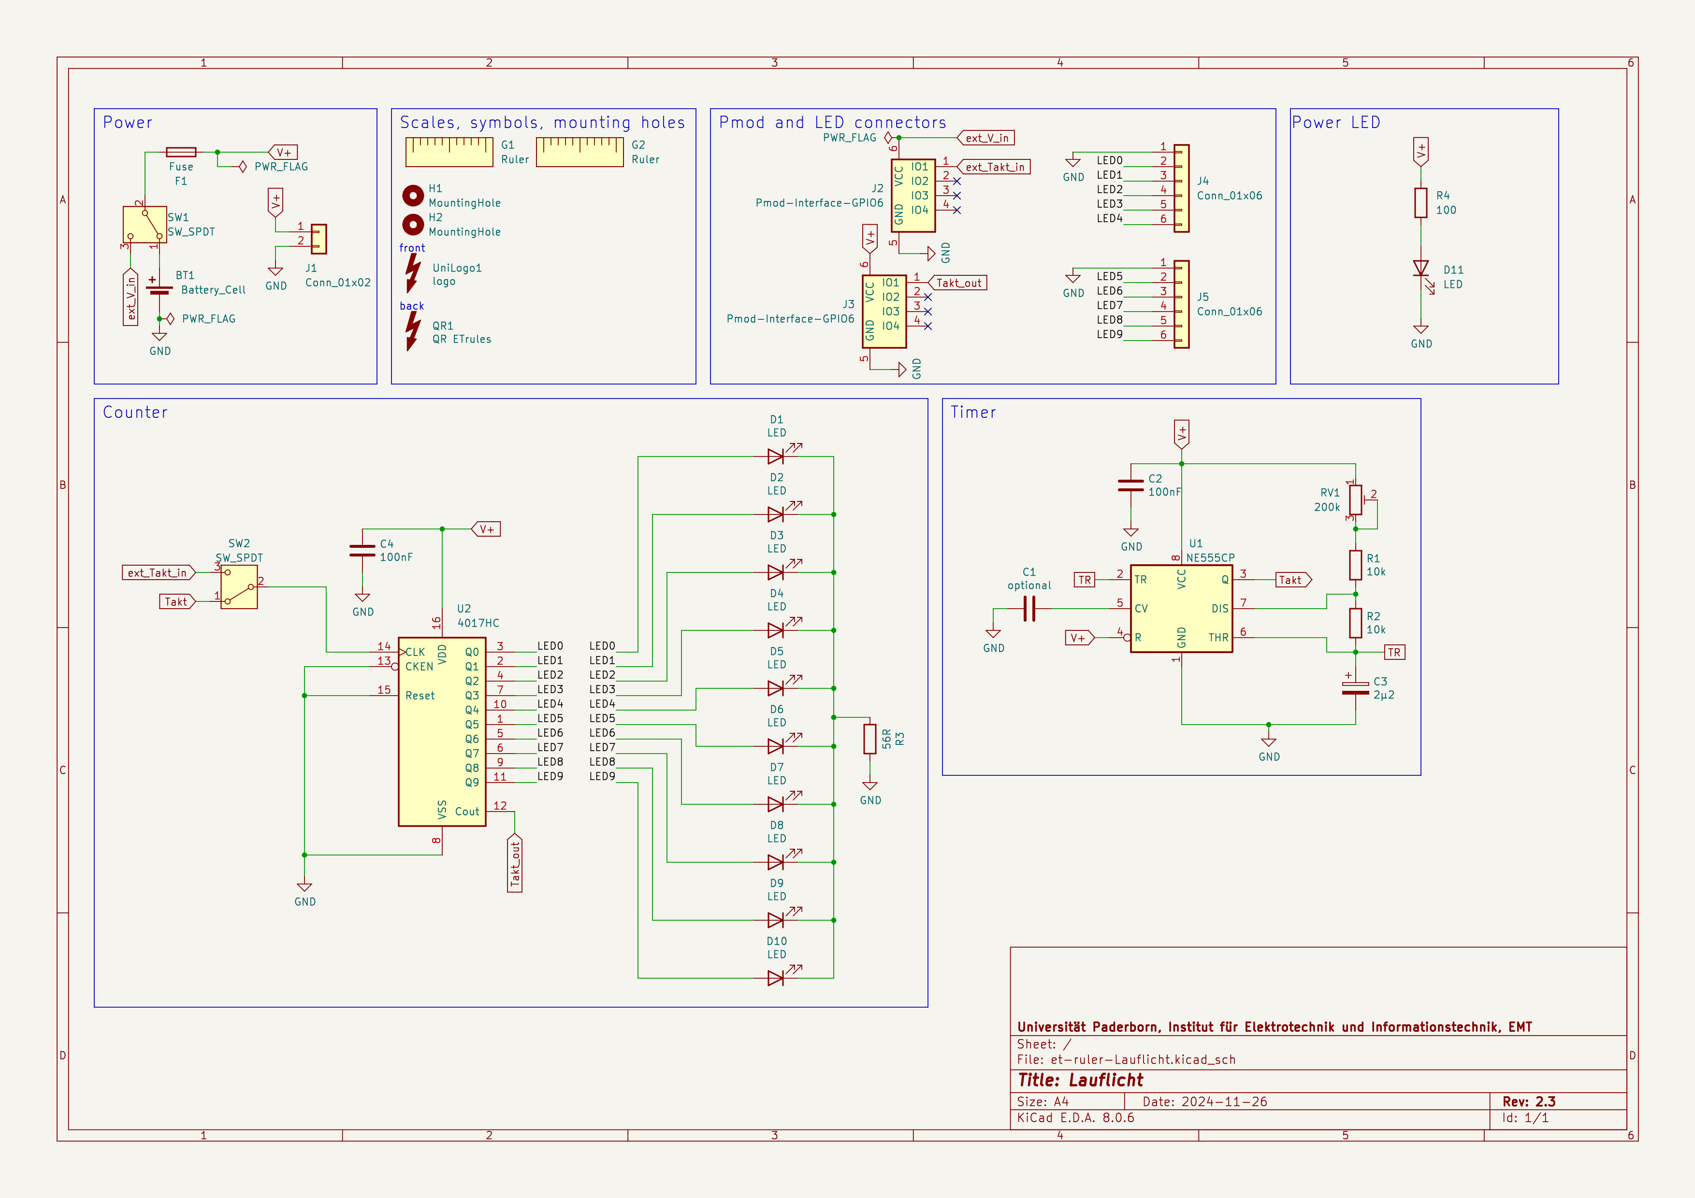Click capacitor C2 100nF symbol

[1130, 485]
